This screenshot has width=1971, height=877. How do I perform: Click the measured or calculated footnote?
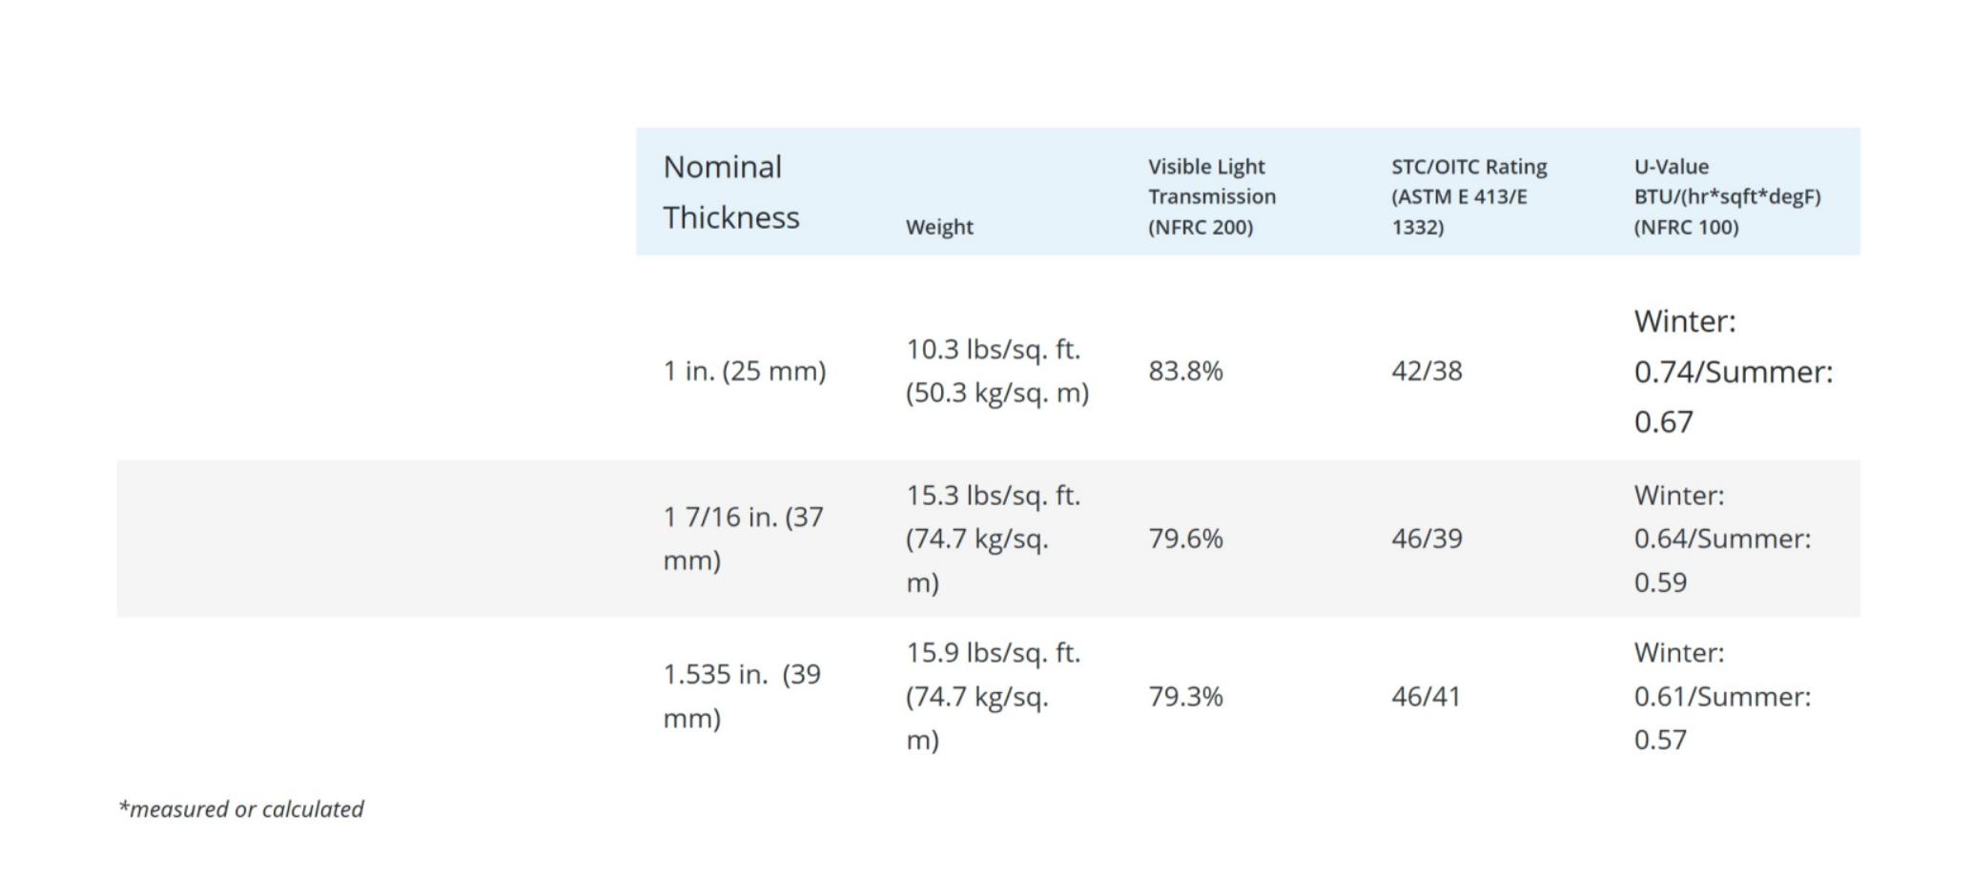tap(241, 809)
